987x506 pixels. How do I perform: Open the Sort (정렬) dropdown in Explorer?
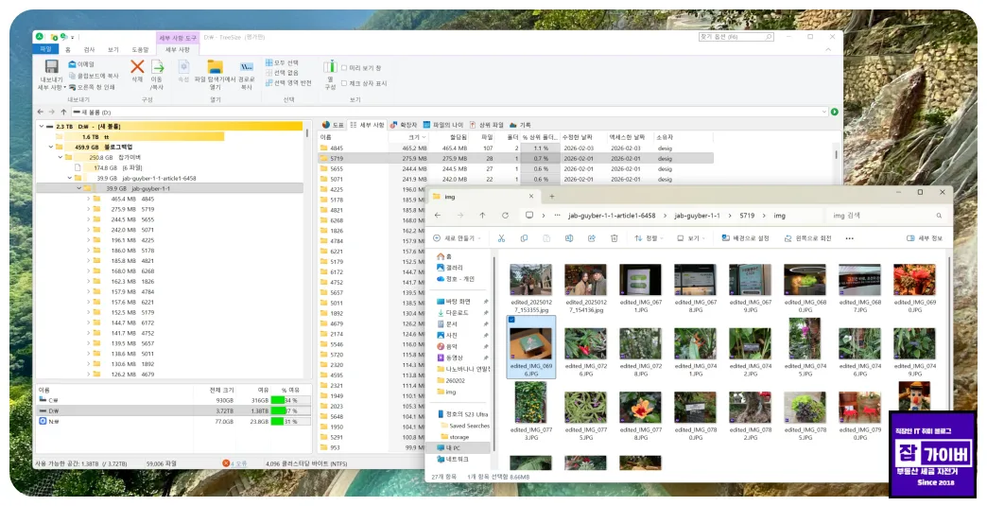[x=649, y=238]
